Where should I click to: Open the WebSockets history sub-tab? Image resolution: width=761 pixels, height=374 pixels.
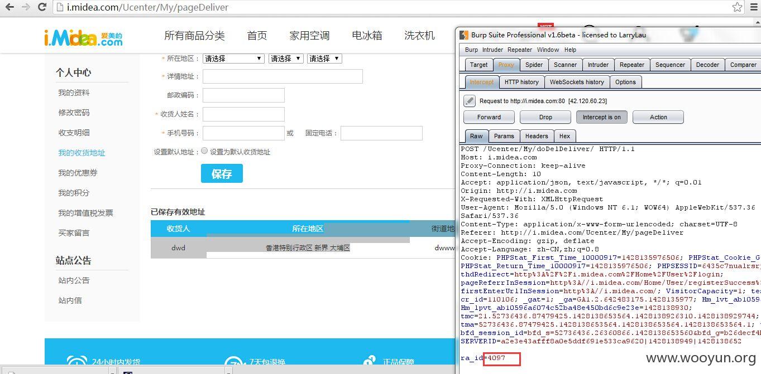pos(577,82)
